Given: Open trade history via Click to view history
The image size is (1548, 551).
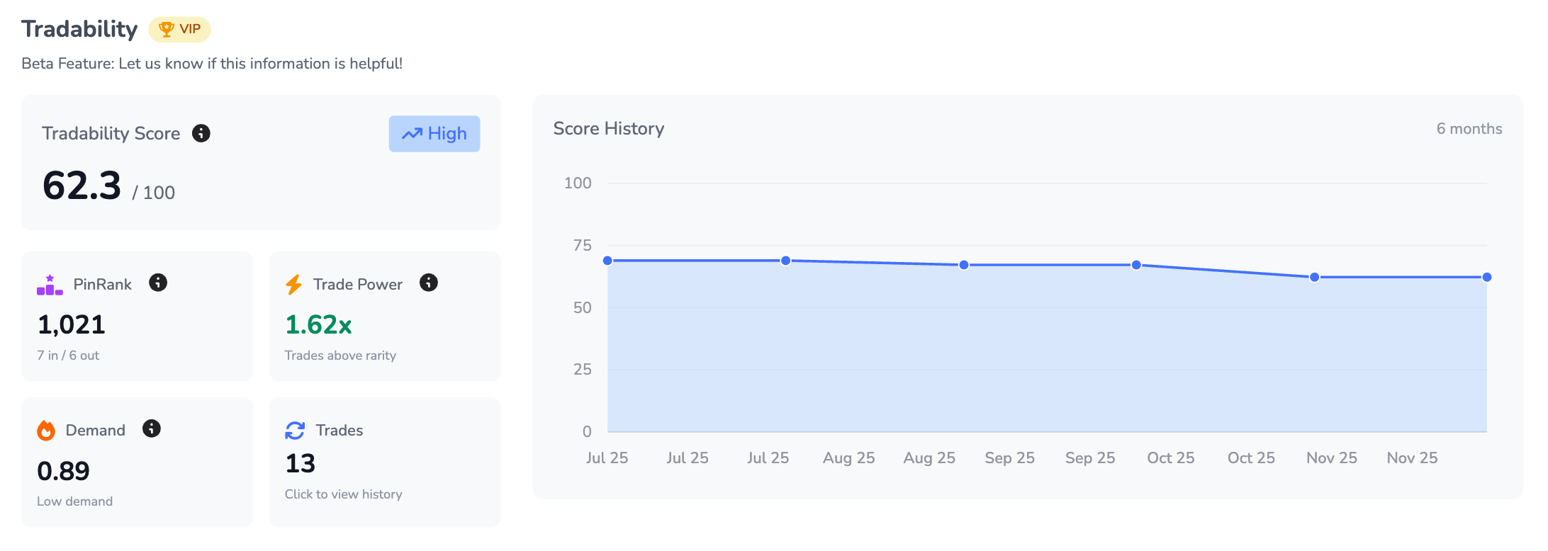Looking at the screenshot, I should click(344, 494).
